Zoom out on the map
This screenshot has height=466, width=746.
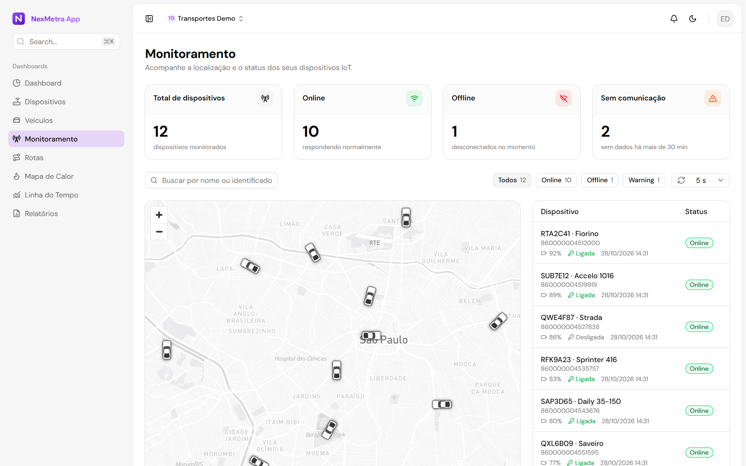click(159, 232)
